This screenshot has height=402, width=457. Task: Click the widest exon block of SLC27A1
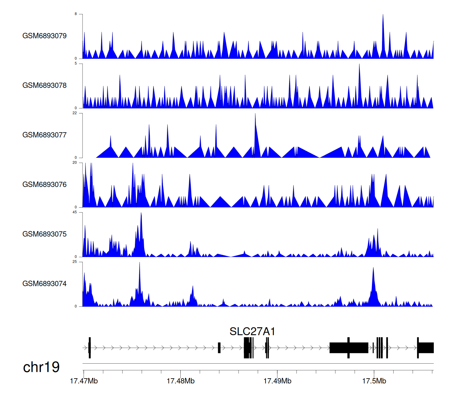click(349, 348)
